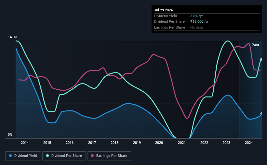Click the Past label on the chart
This screenshot has height=165, width=267.
click(255, 45)
